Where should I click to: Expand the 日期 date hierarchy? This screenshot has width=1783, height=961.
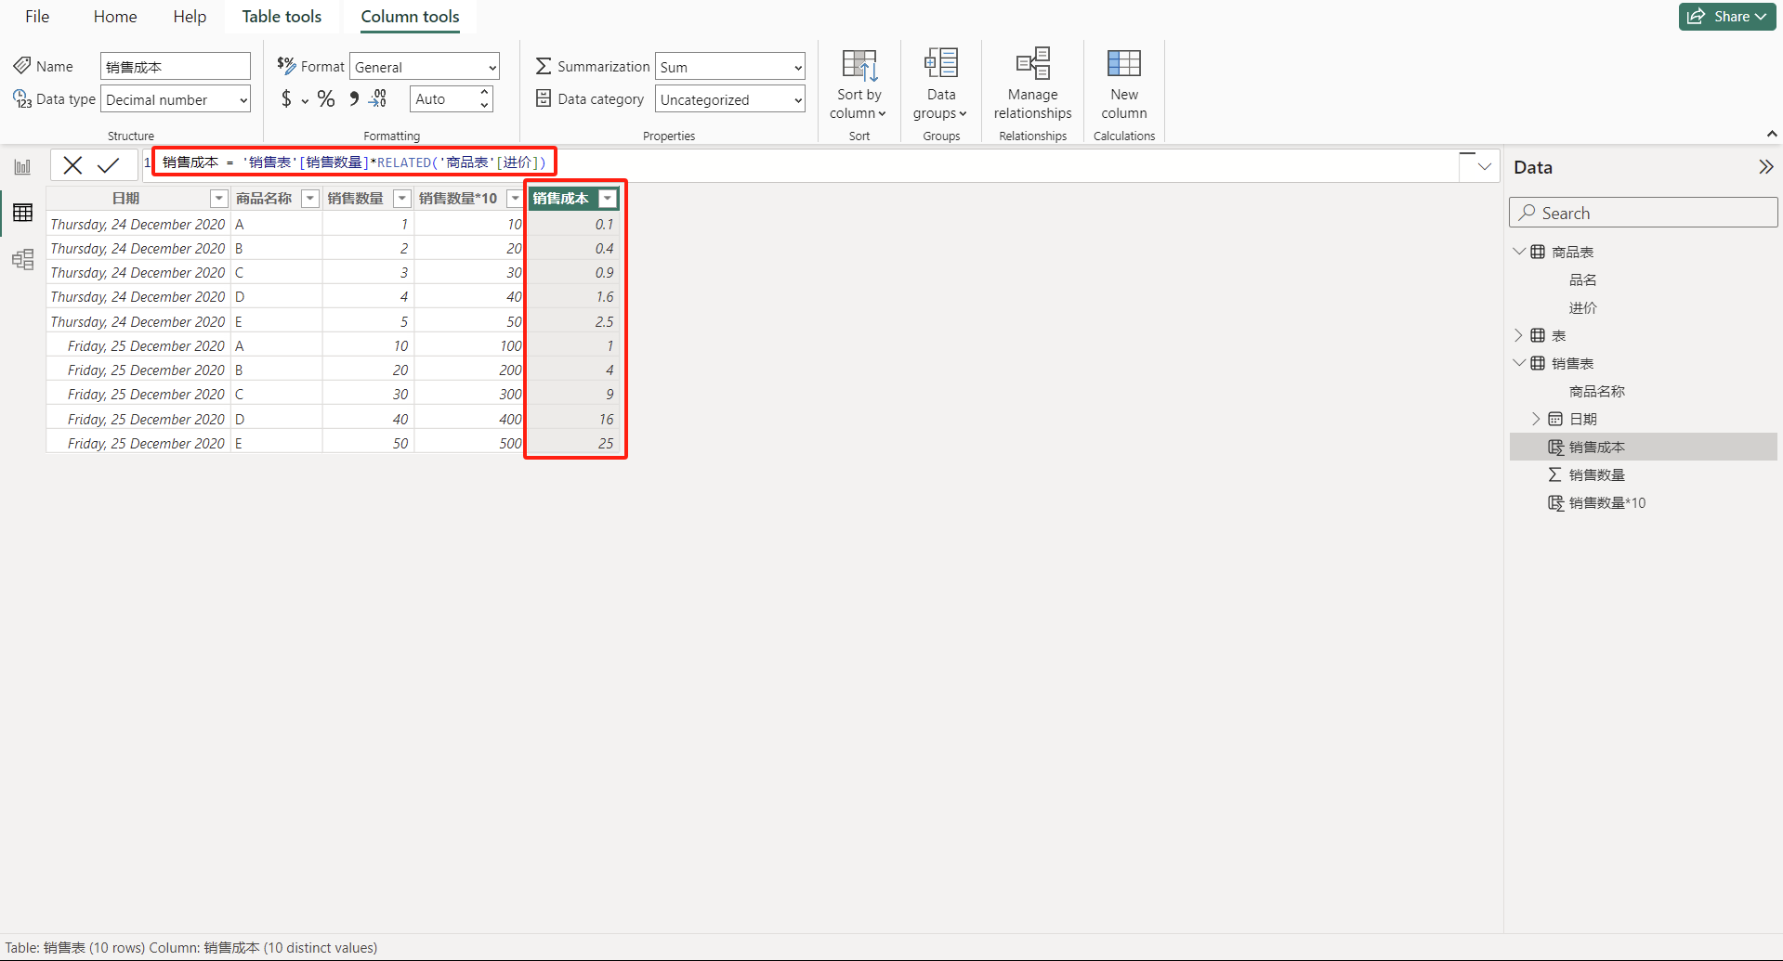click(1536, 419)
